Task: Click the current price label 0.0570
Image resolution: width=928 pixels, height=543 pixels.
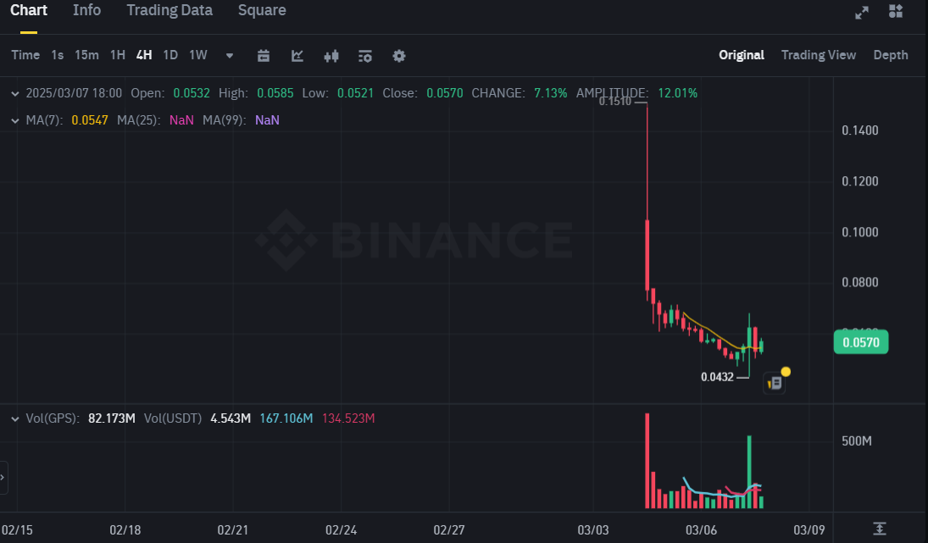Action: pyautogui.click(x=861, y=343)
